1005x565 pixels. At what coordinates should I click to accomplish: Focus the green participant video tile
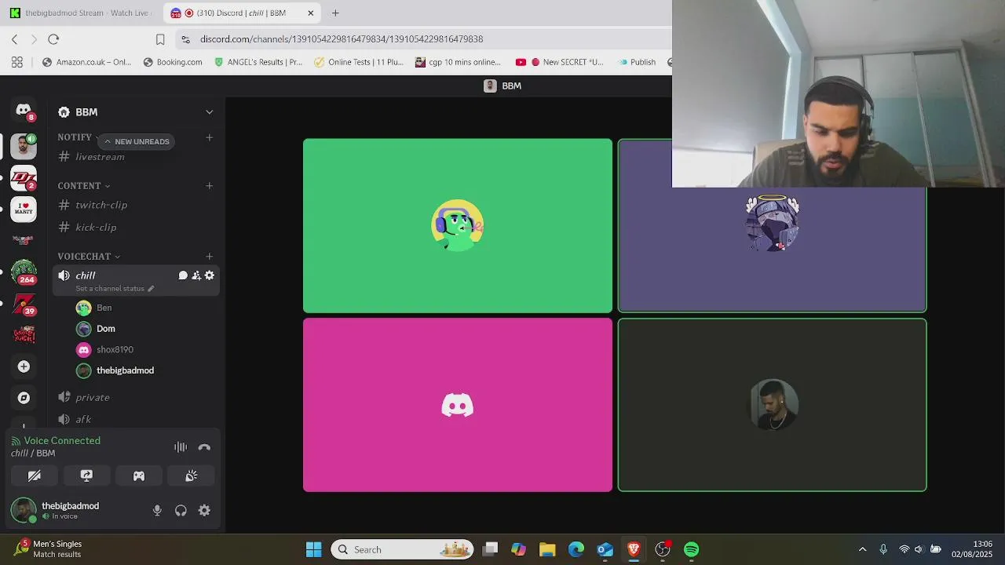pos(458,226)
